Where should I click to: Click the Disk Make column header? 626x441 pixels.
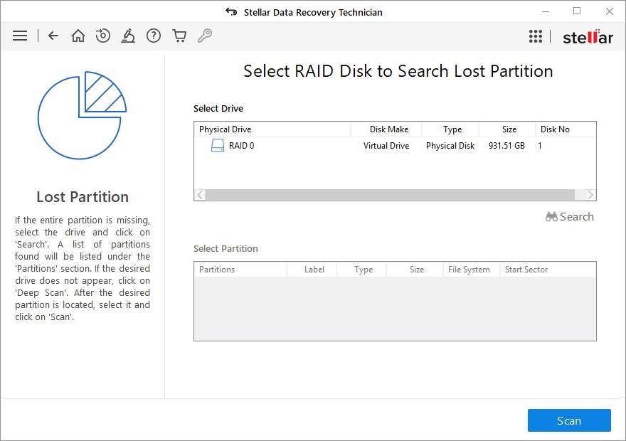[x=386, y=129]
